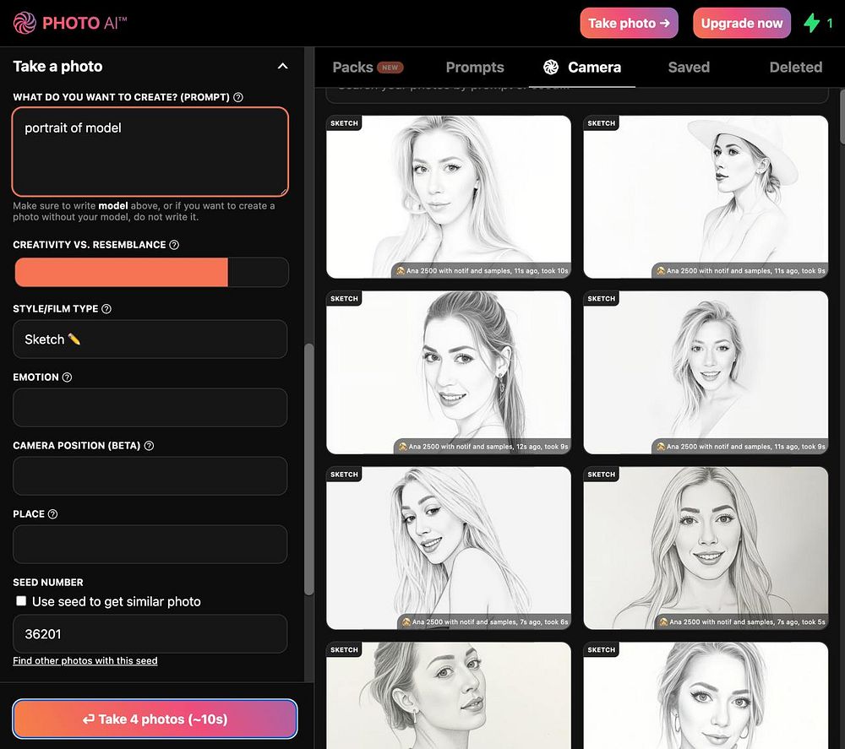
Task: Click the pencil emoji in the Sketch field
Action: pos(74,339)
